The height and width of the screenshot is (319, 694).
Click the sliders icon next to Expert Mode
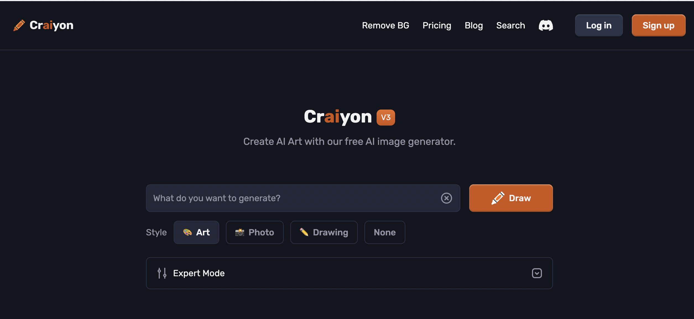coord(162,273)
